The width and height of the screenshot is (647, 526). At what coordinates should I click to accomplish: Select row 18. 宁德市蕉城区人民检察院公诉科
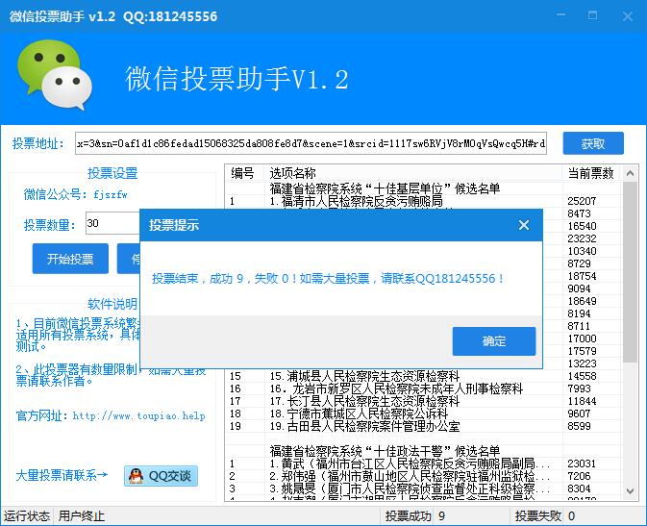(423, 413)
